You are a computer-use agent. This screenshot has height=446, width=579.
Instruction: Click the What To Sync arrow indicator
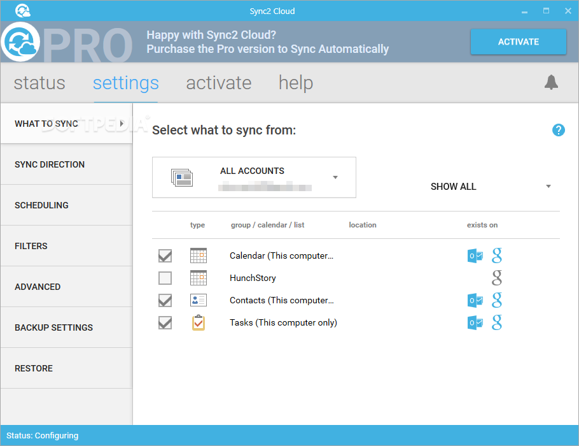pos(122,124)
